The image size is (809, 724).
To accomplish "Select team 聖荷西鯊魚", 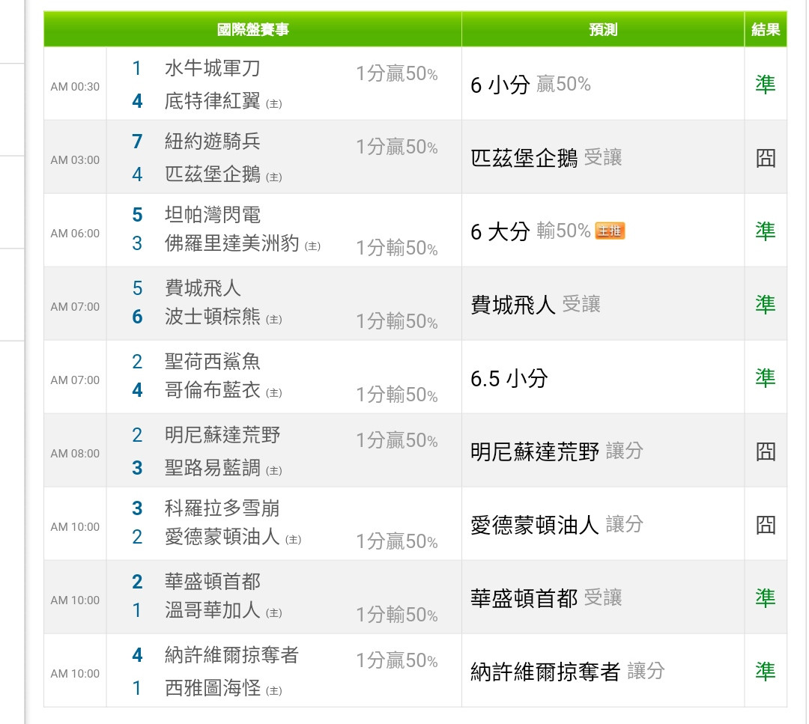I will click(x=213, y=361).
